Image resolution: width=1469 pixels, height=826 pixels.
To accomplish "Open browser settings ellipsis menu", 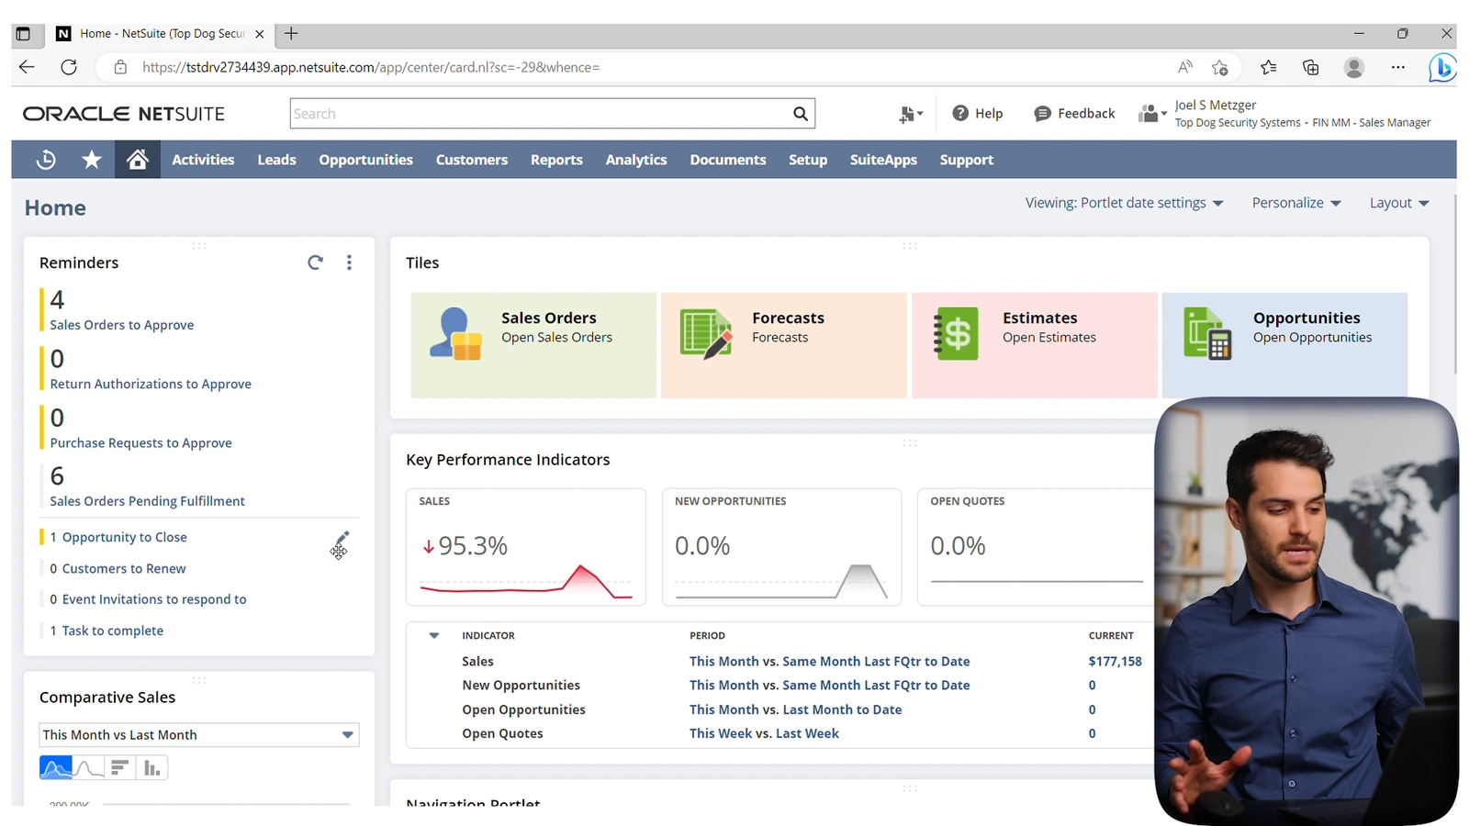I will (1397, 67).
